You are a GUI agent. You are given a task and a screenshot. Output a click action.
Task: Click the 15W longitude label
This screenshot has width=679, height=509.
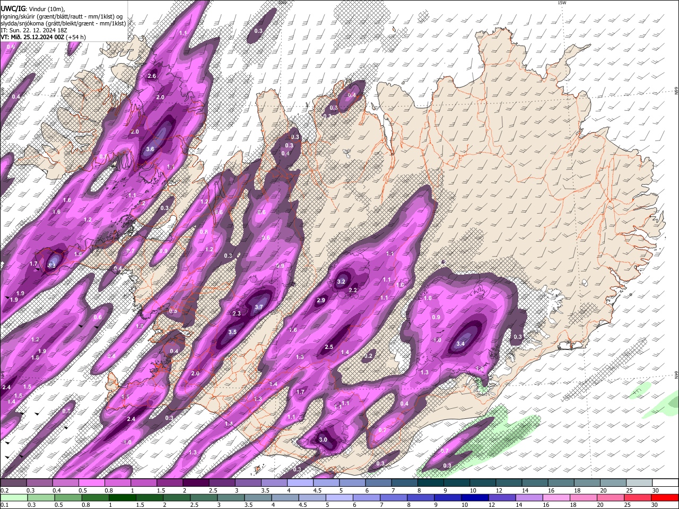pyautogui.click(x=562, y=3)
